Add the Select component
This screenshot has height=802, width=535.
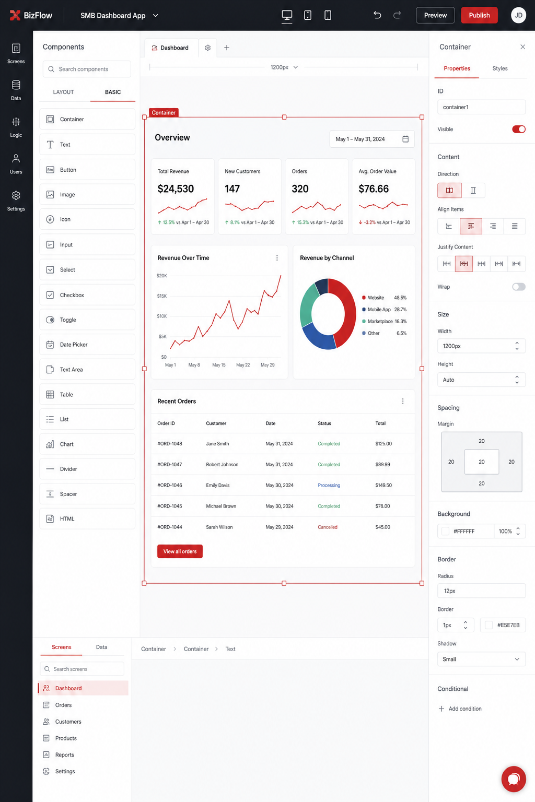click(x=87, y=270)
